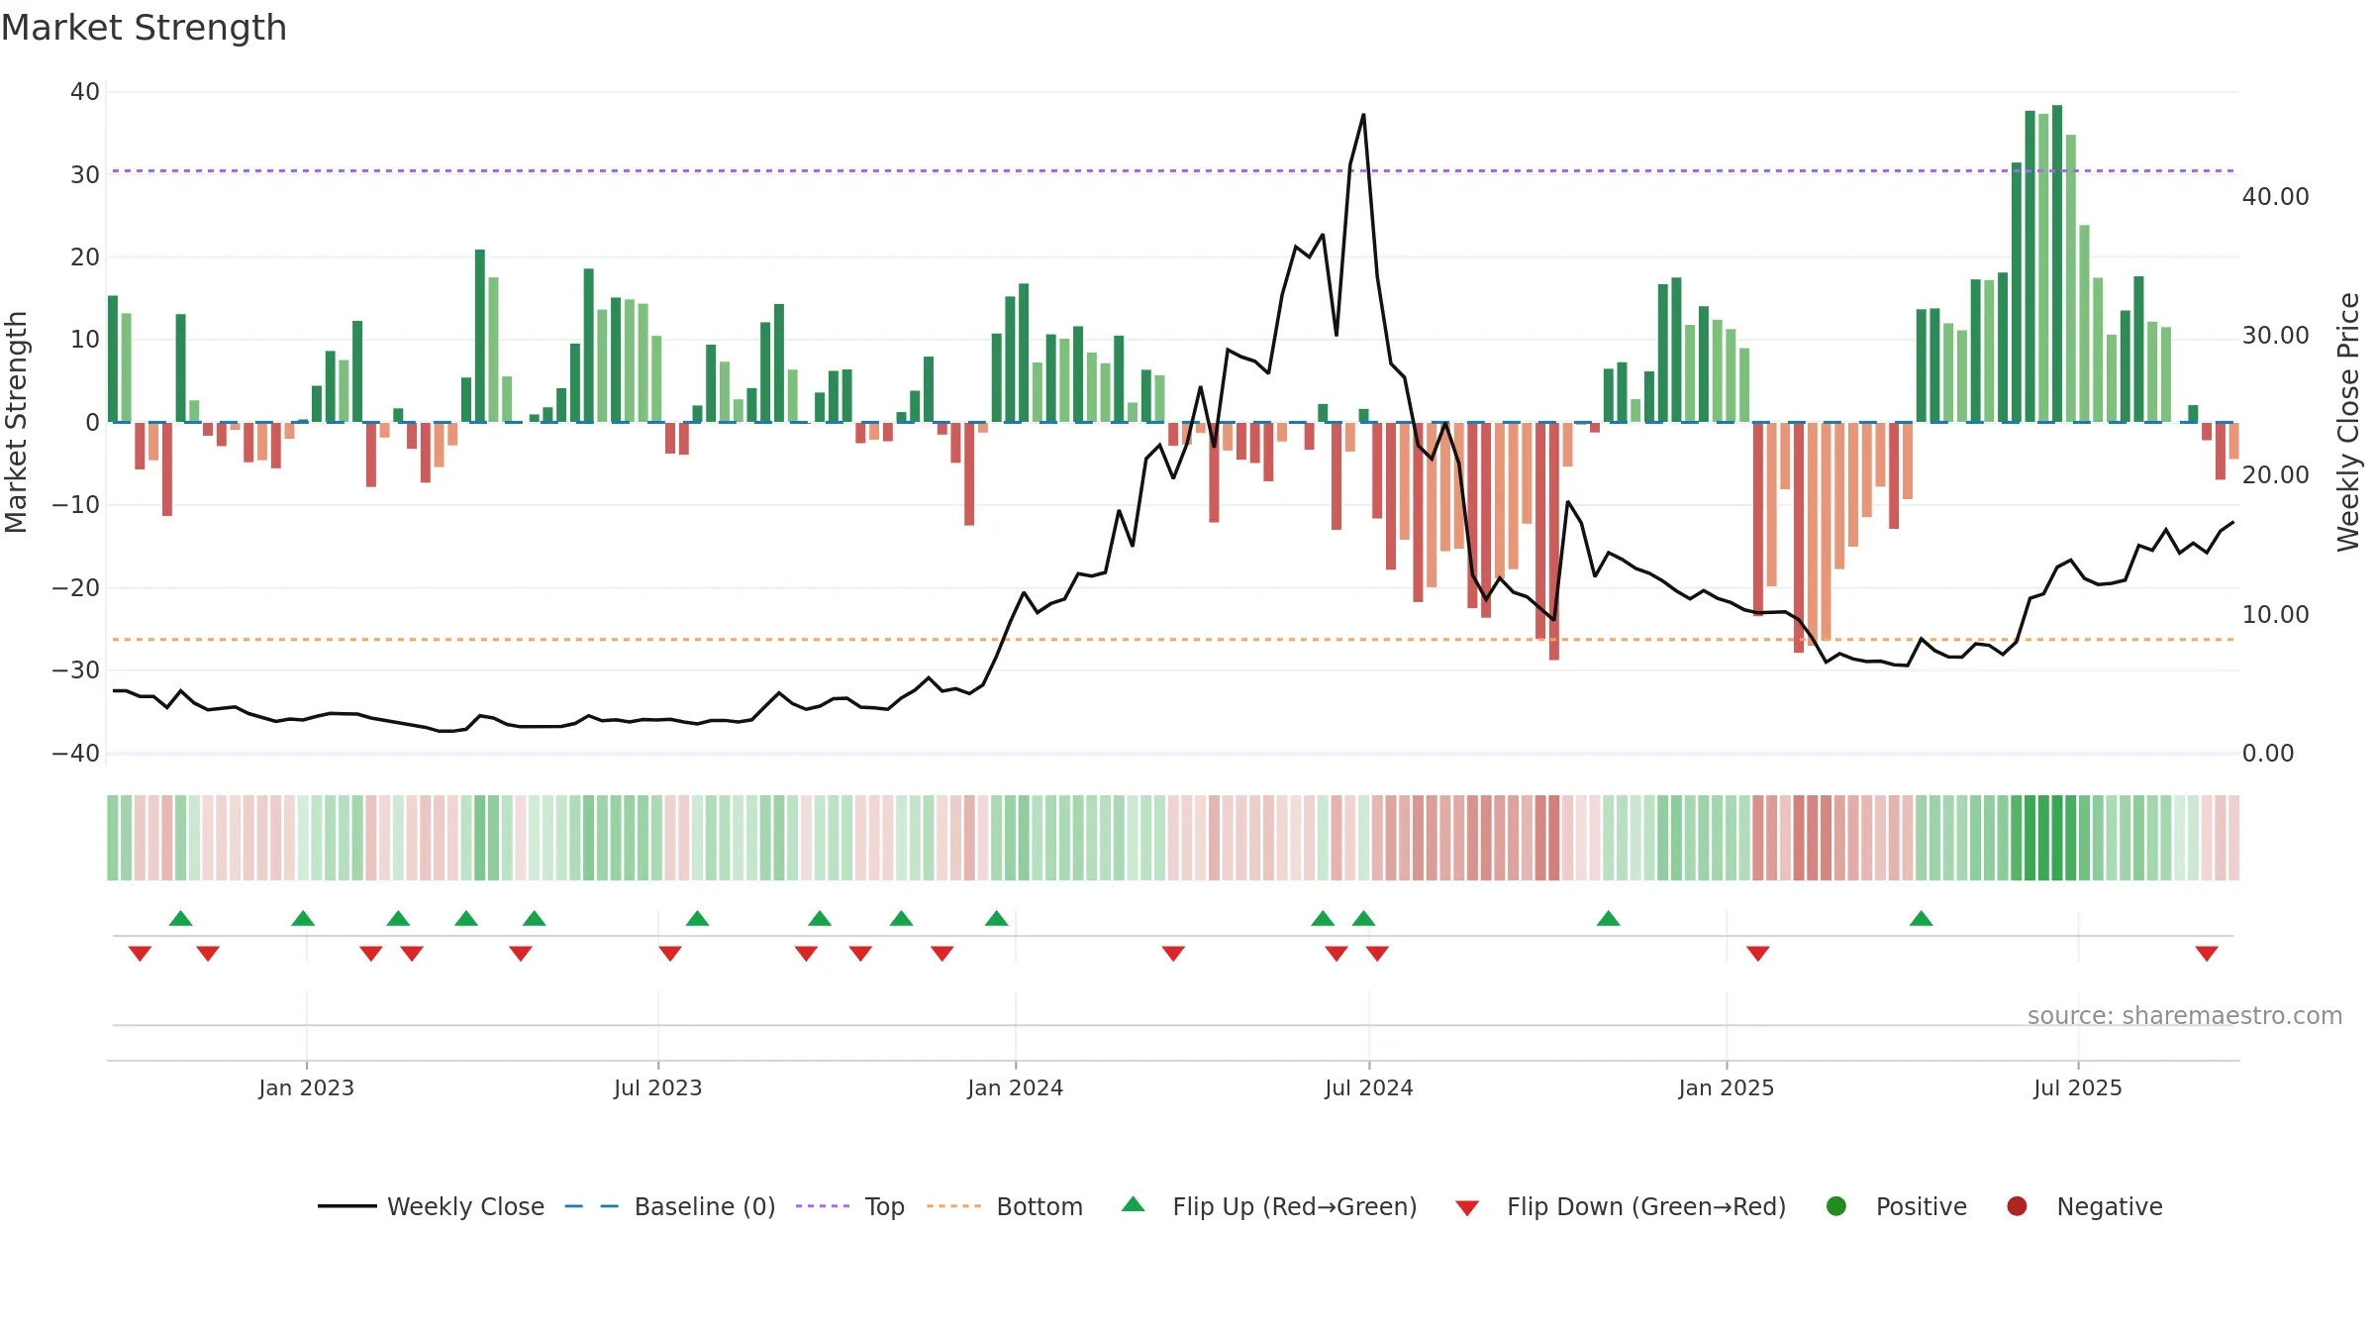The image size is (2376, 1337).
Task: Click the weekly close price peak near Jul 2024
Action: [x=1363, y=115]
